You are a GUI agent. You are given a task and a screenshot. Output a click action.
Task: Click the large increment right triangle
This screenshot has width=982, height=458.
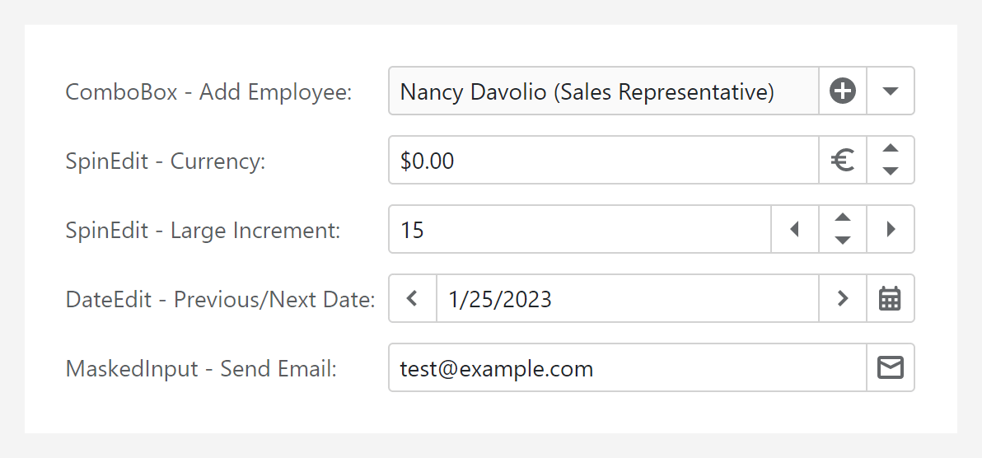[891, 230]
